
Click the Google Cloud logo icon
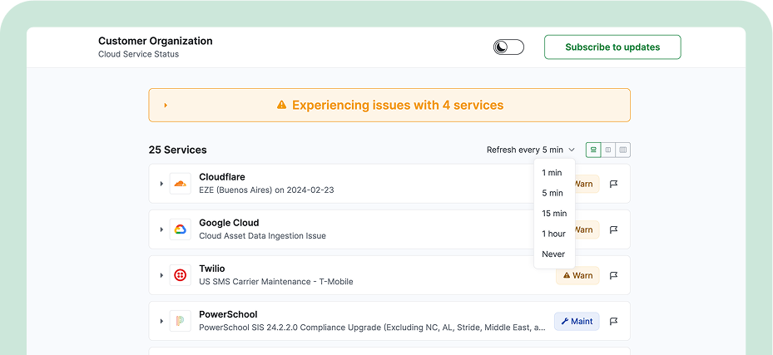pyautogui.click(x=180, y=229)
